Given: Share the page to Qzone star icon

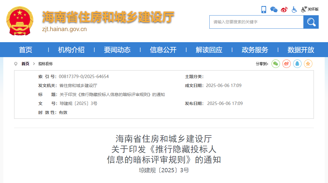Looking at the screenshot, I should [x=308, y=64].
